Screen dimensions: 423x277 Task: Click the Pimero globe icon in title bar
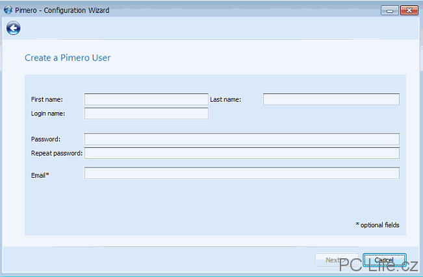8,10
